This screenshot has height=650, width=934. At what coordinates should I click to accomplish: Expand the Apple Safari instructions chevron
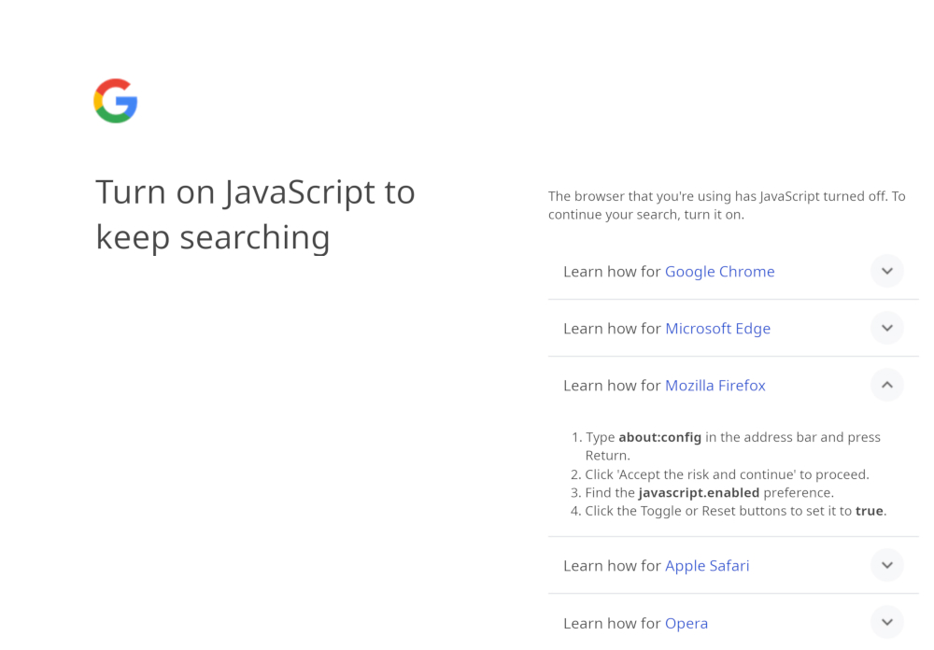pos(887,565)
